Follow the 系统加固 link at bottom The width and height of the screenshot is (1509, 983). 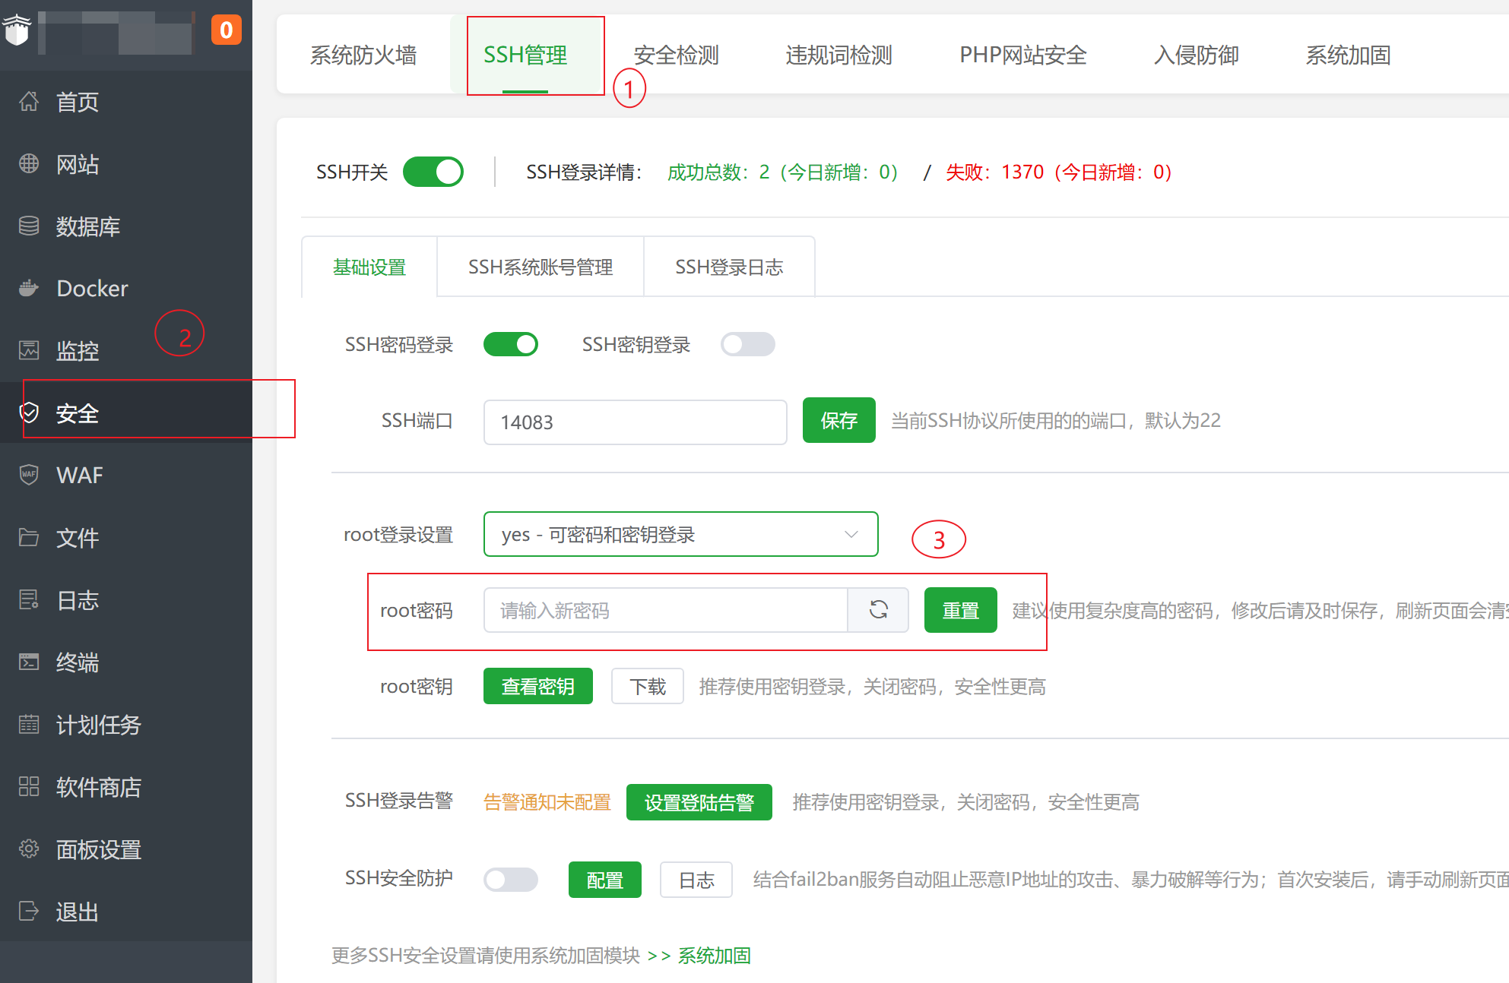tap(715, 955)
